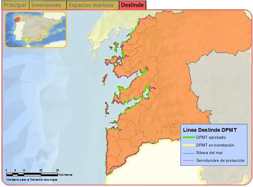The height and width of the screenshot is (187, 253).
Task: Click the Servidumbre de protección legend label
Action: click(x=220, y=160)
